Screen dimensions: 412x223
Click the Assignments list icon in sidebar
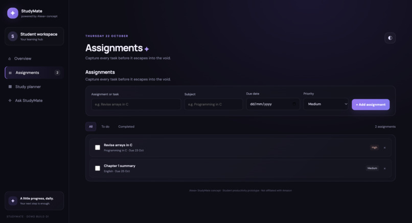[x=10, y=73]
